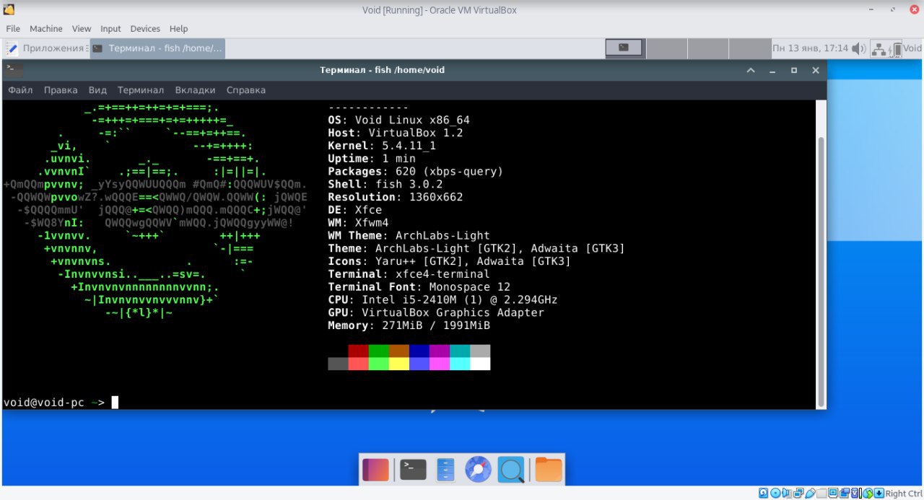Open the Справка menu in the terminal
The width and height of the screenshot is (924, 500).
pos(246,90)
